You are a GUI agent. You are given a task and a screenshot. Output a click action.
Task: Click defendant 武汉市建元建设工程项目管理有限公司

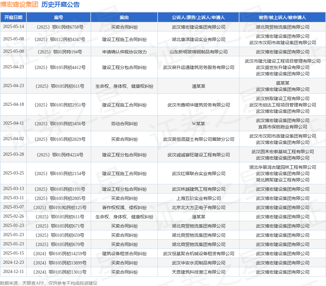click(283, 61)
